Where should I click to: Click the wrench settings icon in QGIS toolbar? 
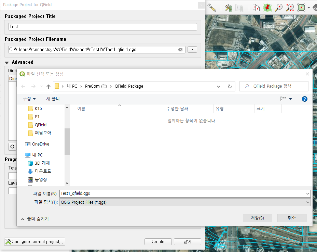click(212, 8)
